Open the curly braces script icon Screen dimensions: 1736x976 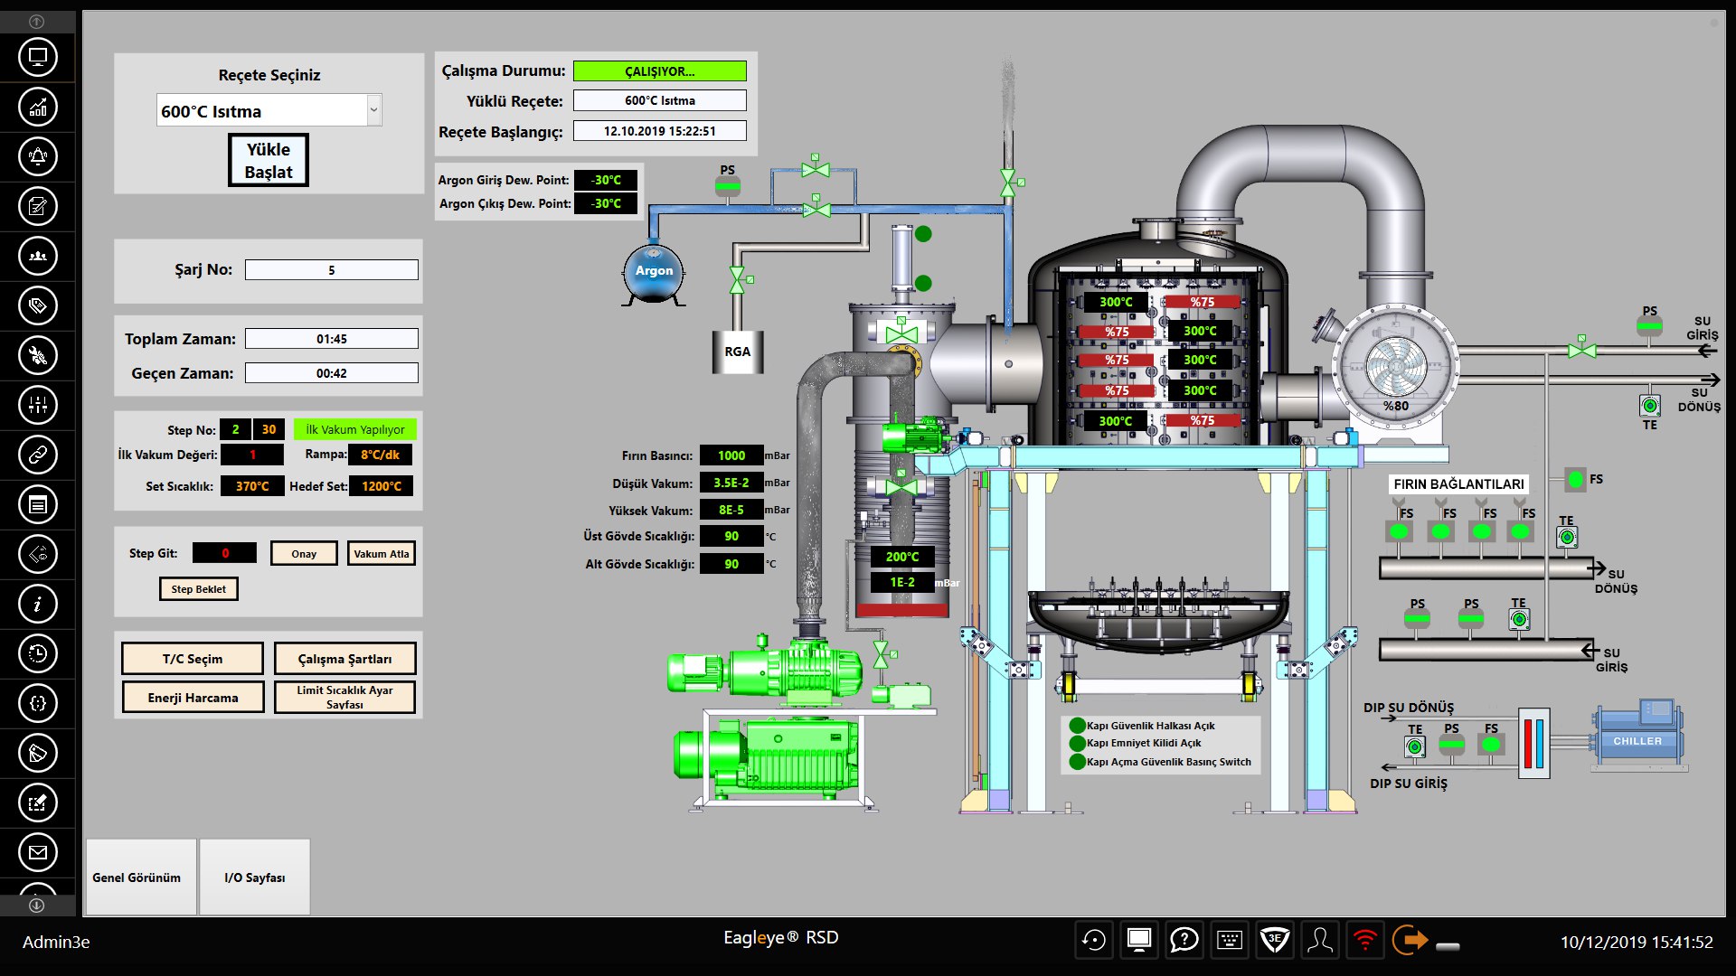pyautogui.click(x=38, y=703)
